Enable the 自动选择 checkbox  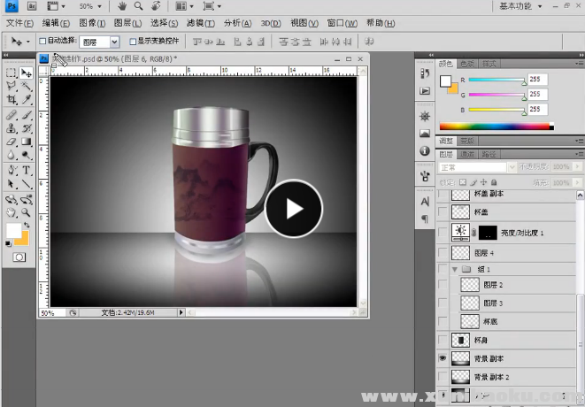[42, 42]
